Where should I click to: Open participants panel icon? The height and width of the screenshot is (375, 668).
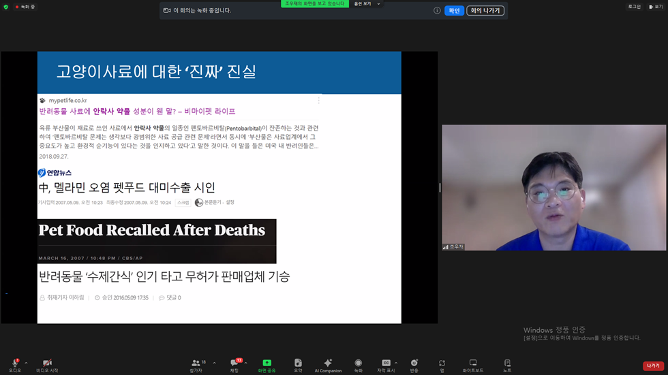(x=196, y=363)
